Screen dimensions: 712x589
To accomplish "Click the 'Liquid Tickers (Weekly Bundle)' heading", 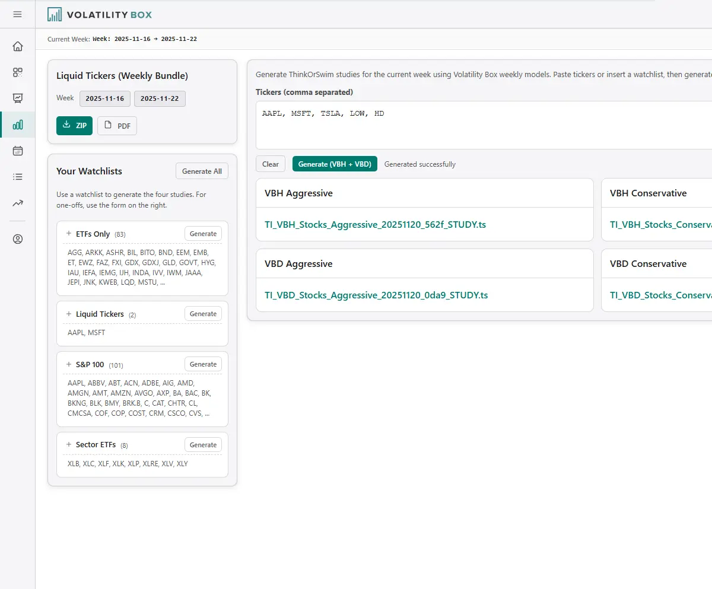I will click(122, 76).
